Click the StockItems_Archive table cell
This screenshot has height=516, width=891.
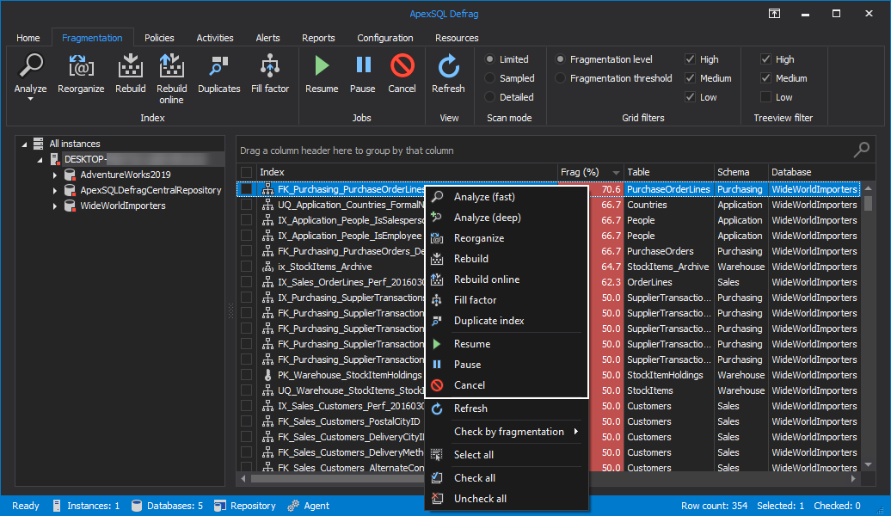668,267
